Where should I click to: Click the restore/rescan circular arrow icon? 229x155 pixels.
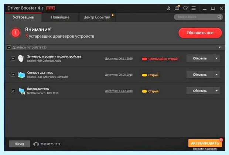[x=168, y=8]
